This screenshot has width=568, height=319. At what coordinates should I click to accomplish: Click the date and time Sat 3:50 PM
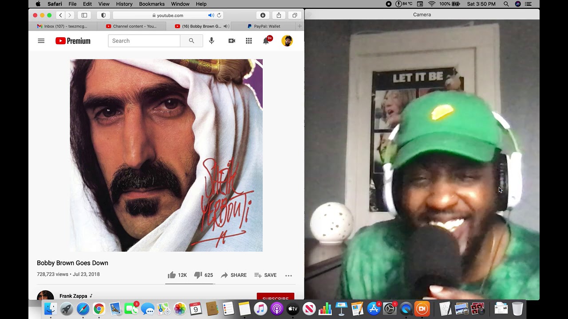click(481, 4)
